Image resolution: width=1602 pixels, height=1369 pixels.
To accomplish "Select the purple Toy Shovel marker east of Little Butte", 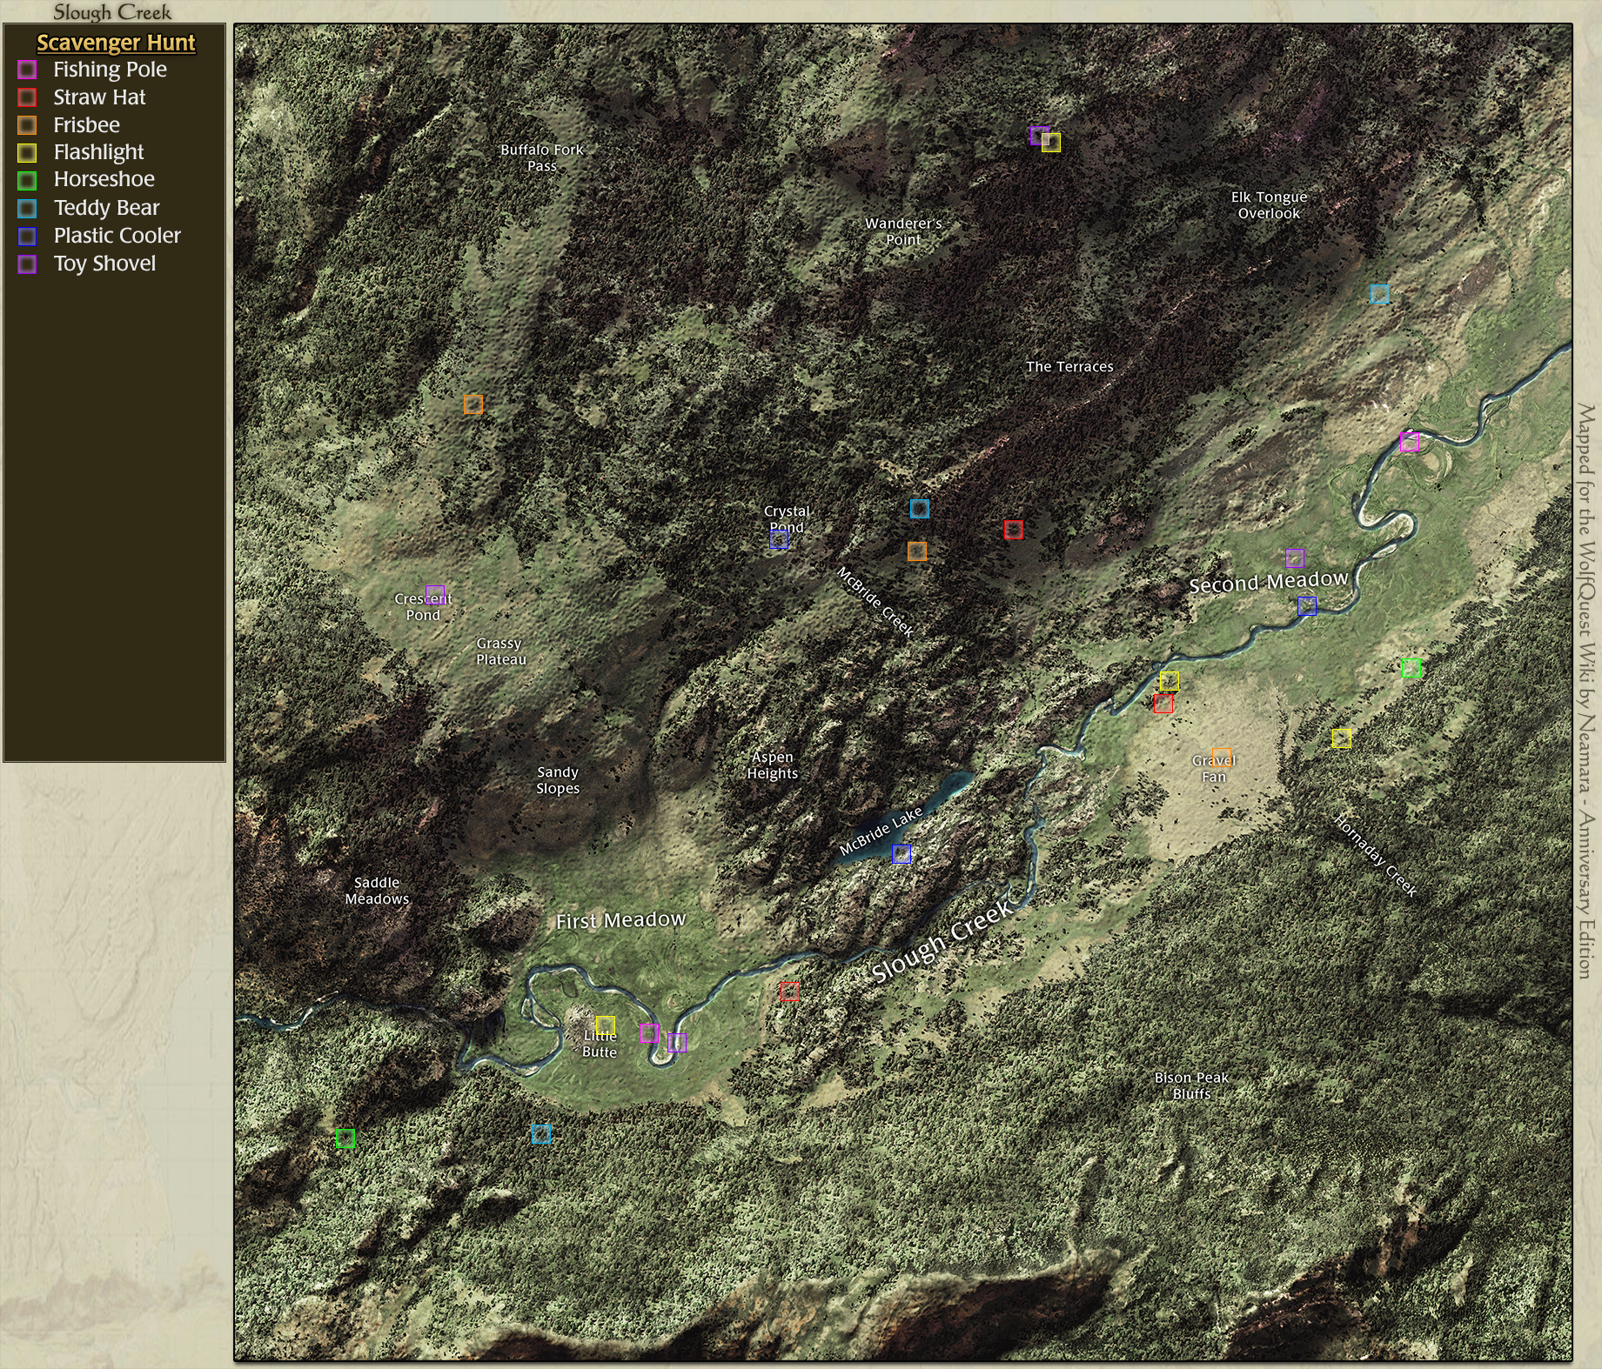I will [677, 1042].
